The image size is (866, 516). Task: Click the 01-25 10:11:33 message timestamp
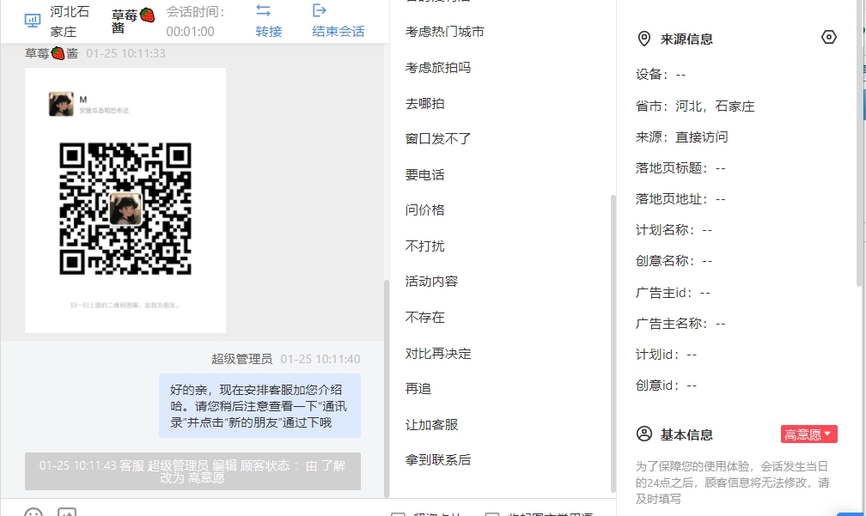coord(126,53)
